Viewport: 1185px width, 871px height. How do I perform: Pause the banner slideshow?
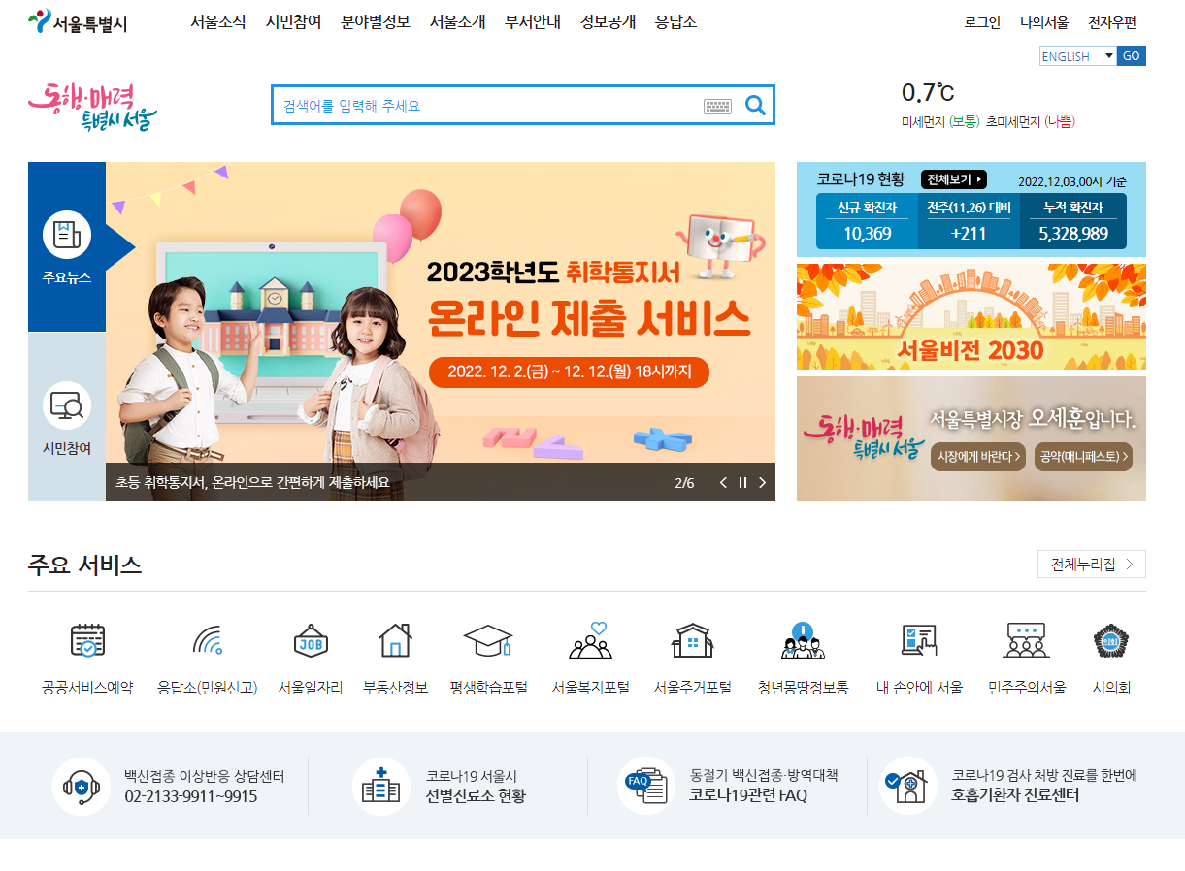tap(742, 482)
